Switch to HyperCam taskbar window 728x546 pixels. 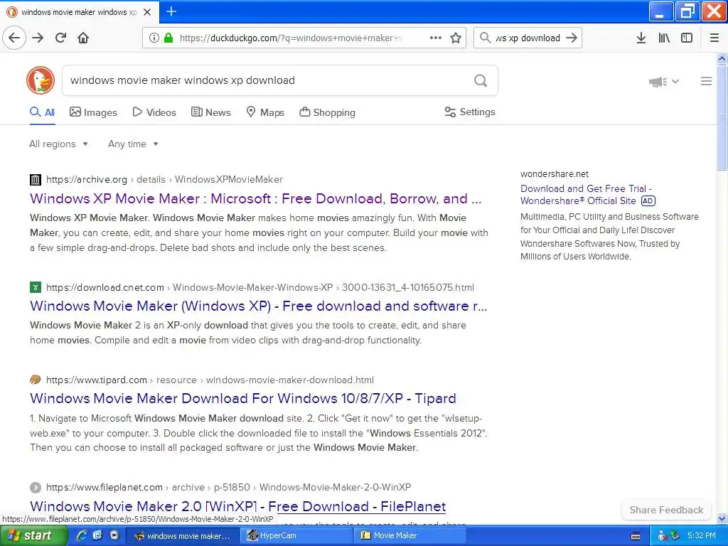[x=297, y=536]
